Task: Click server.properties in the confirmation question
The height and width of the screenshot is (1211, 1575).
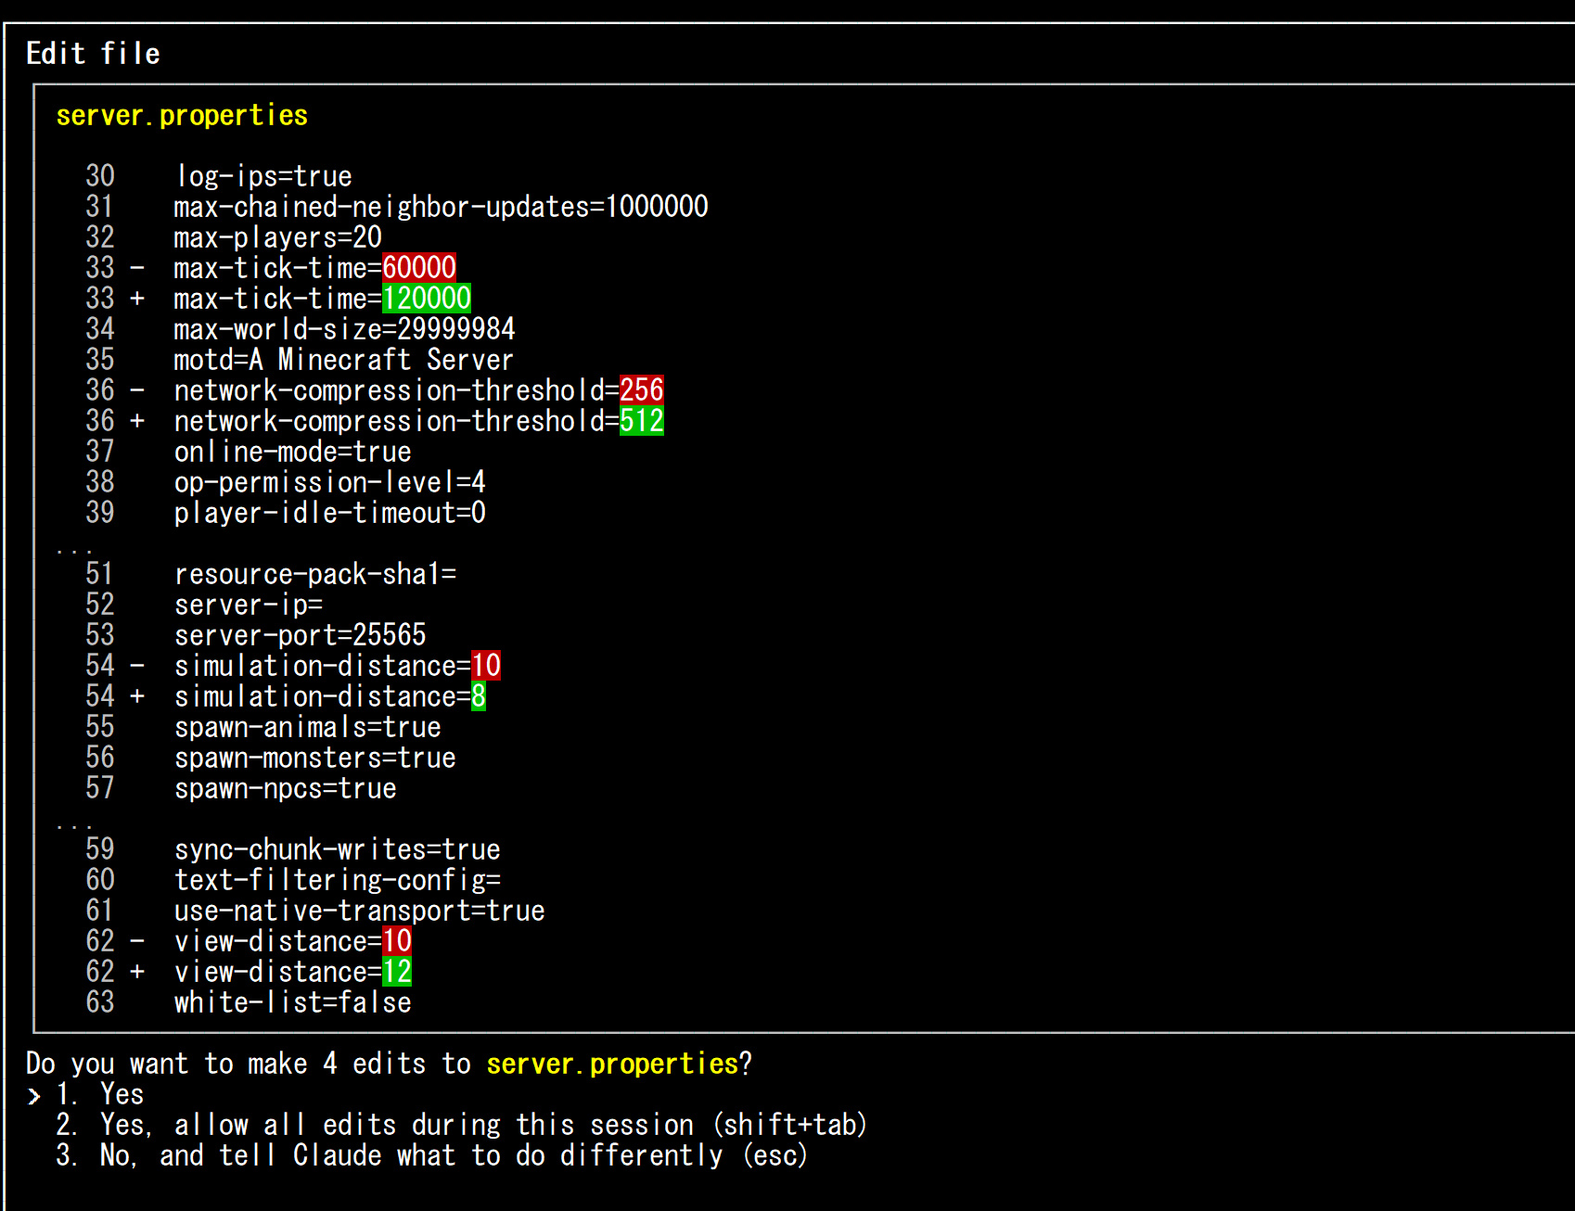Action: click(x=612, y=1064)
